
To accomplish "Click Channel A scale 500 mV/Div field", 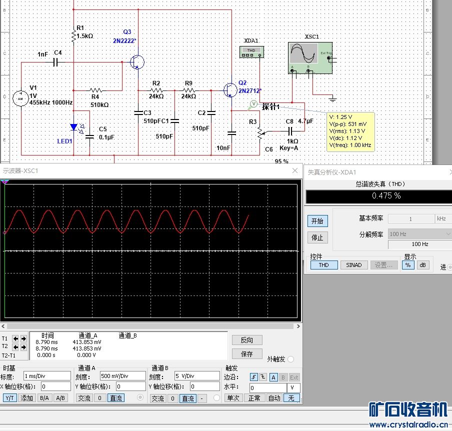I will click(122, 376).
